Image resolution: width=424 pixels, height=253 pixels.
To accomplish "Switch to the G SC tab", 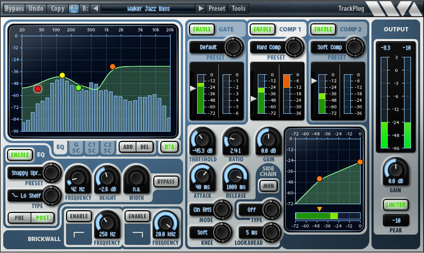I will (76, 148).
